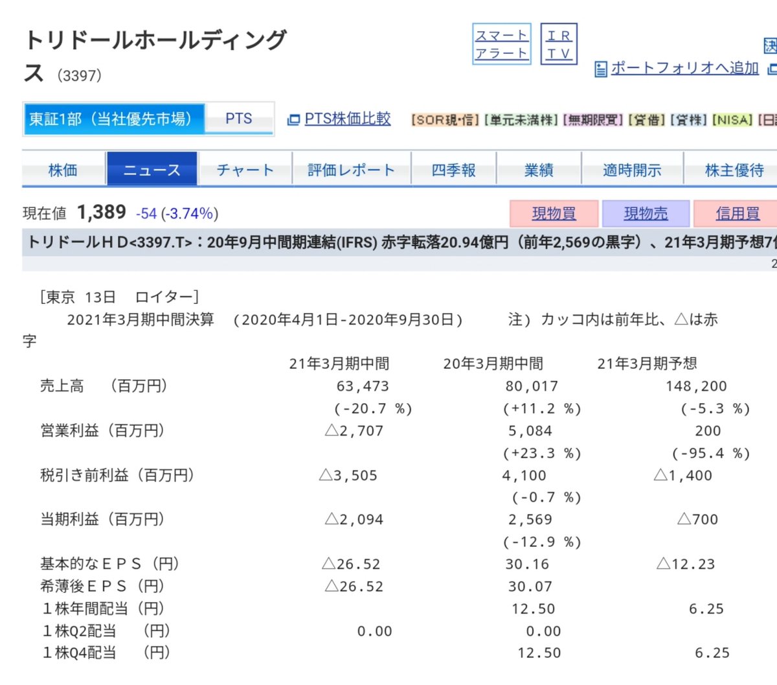
Task: Click the forecast pretax value △1,400
Action: tap(683, 476)
